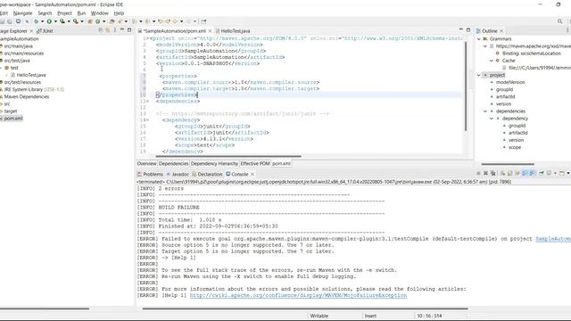Open the Package Explorer view menu dots

point(115,30)
